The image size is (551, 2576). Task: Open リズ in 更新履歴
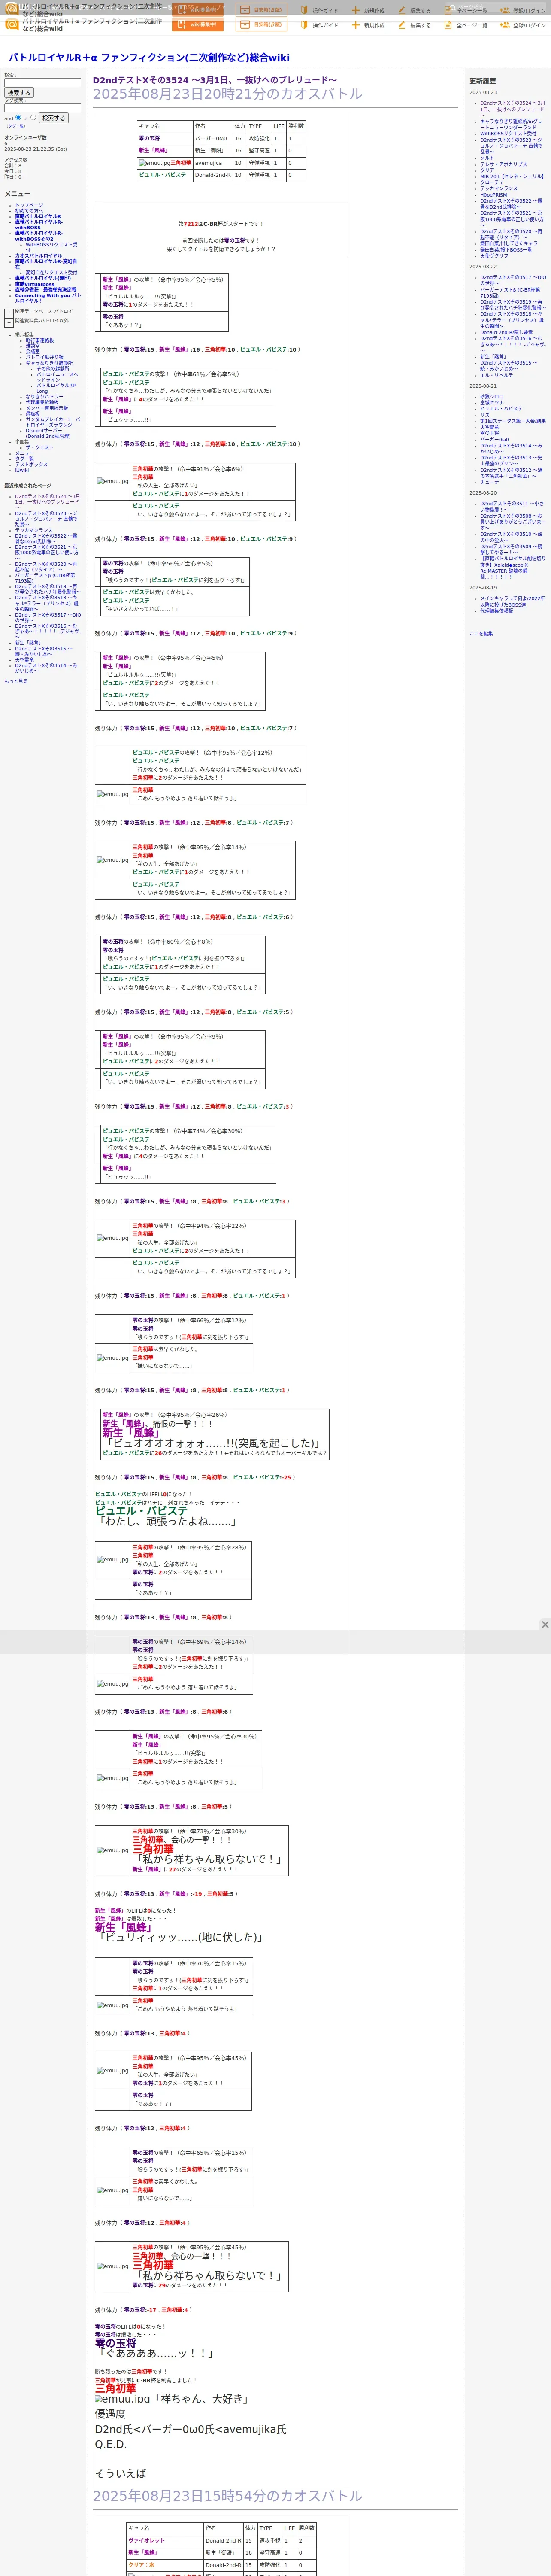coord(485,415)
